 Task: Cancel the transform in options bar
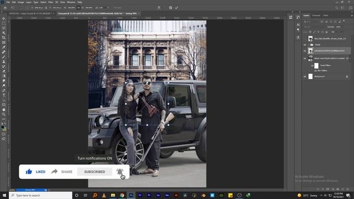coord(170,8)
